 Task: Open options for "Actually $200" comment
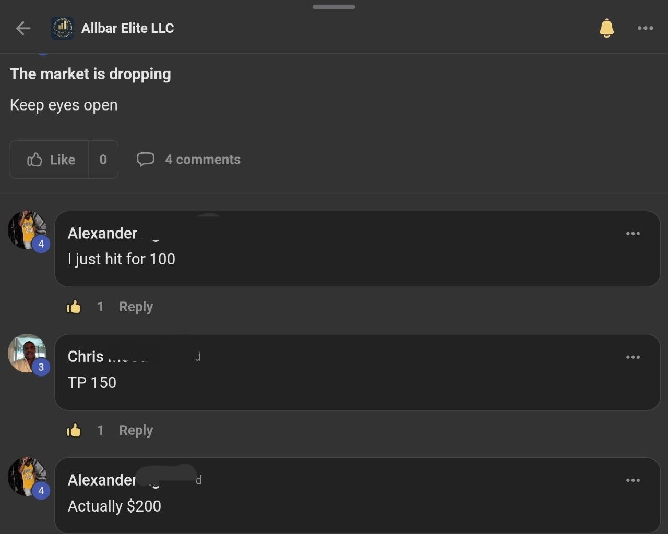click(x=633, y=480)
